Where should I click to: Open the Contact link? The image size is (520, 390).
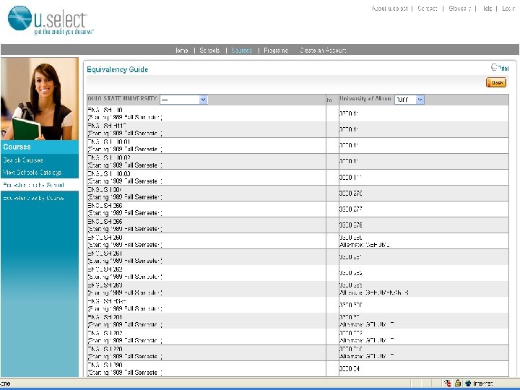coord(427,9)
